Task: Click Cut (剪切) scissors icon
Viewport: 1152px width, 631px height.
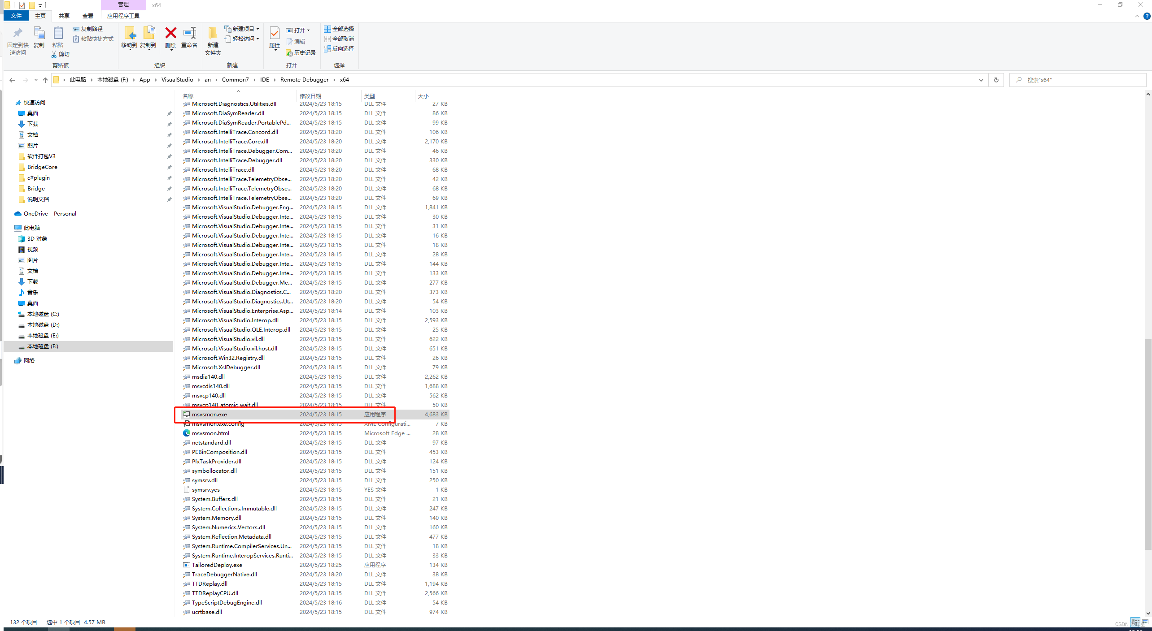Action: [54, 54]
